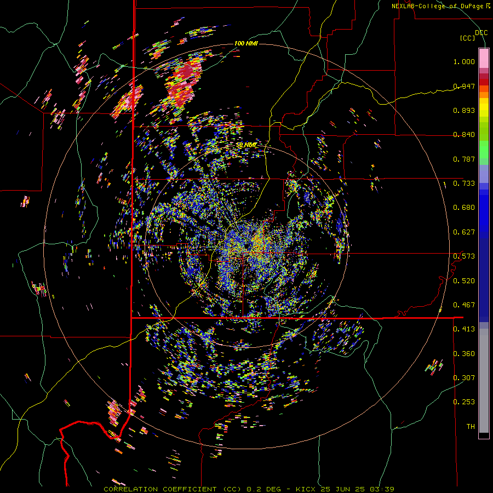Select the 0.520 color scale value
Image resolution: width=493 pixels, height=493 pixels.
[464, 281]
